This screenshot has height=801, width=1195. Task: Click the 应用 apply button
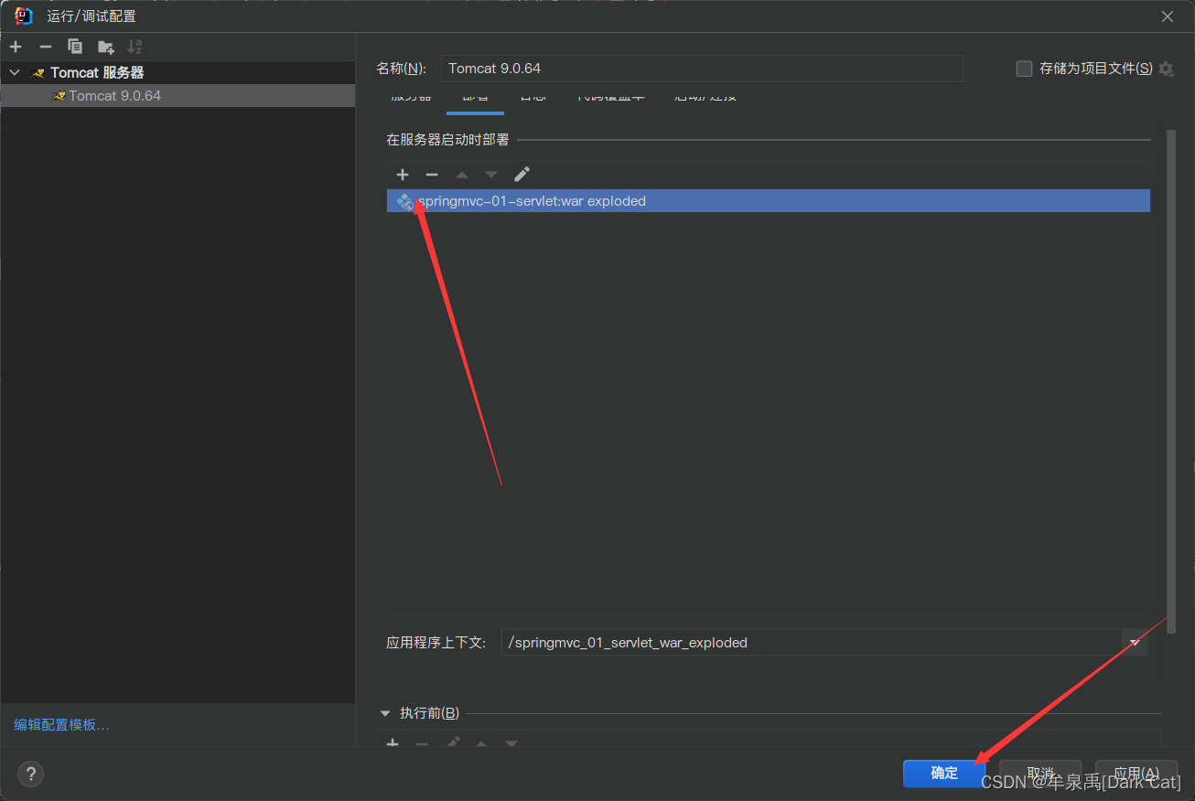point(1136,774)
